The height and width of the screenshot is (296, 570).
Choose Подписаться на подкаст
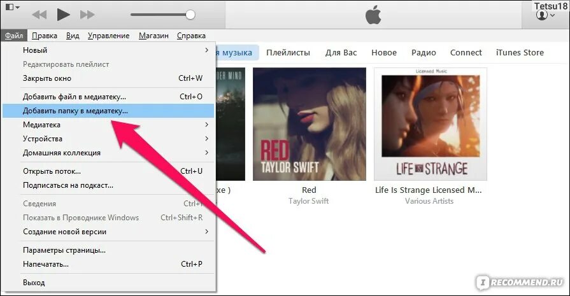point(108,185)
